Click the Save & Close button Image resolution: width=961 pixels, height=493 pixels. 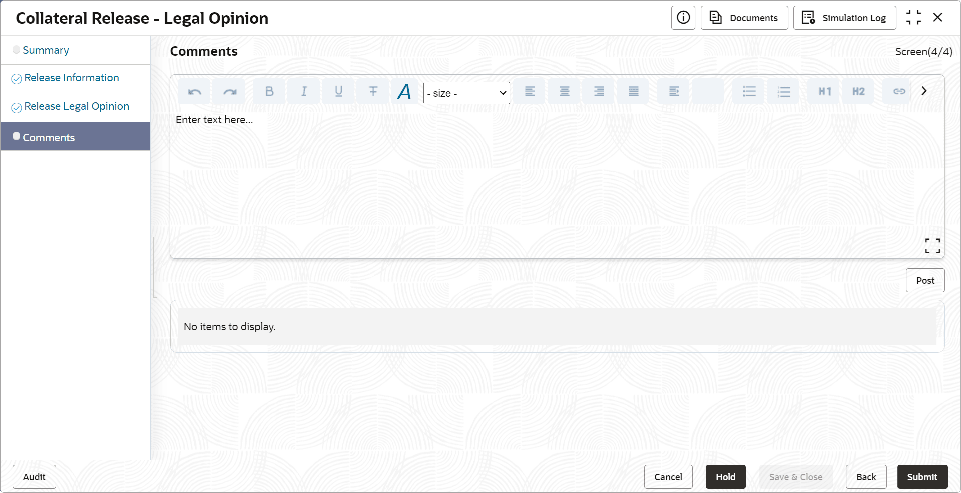tap(796, 477)
